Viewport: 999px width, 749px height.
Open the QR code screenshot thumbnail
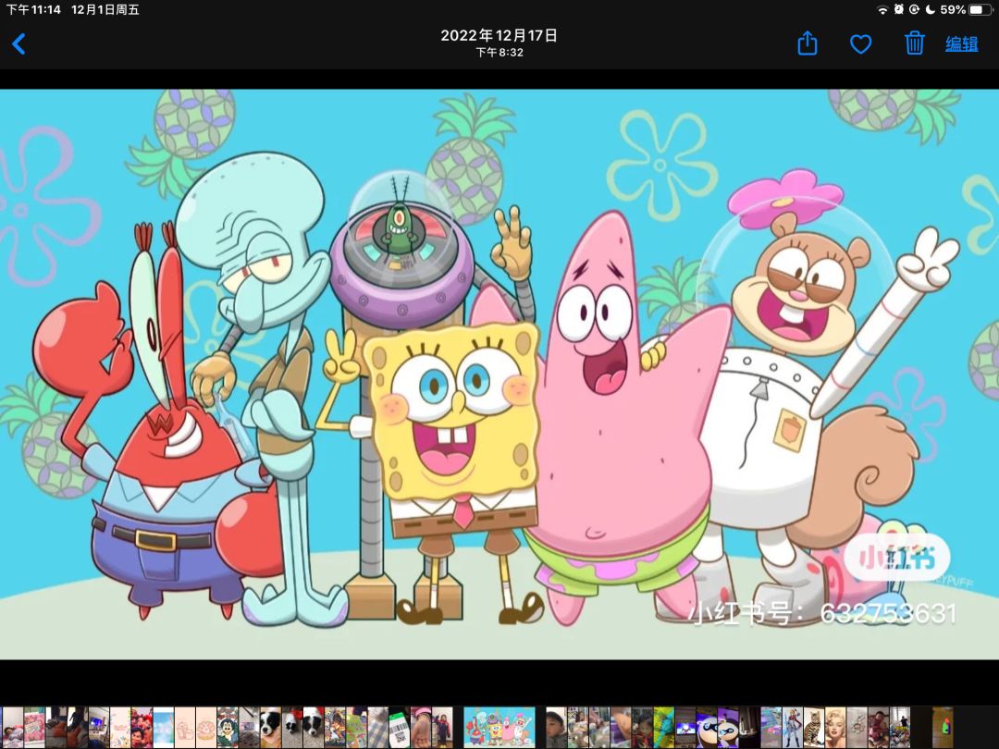point(399,727)
